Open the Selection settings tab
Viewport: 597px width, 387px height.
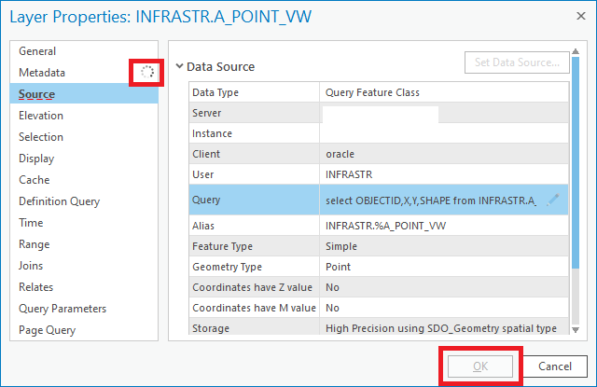tap(41, 137)
